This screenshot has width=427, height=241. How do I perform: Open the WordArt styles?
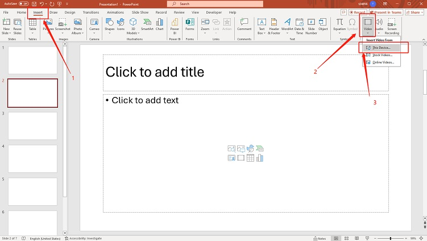[x=287, y=26]
